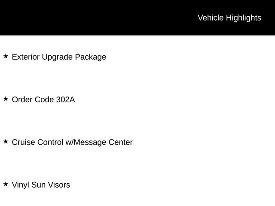Click the Order Code 302A item
The width and height of the screenshot is (275, 206).
tap(43, 100)
